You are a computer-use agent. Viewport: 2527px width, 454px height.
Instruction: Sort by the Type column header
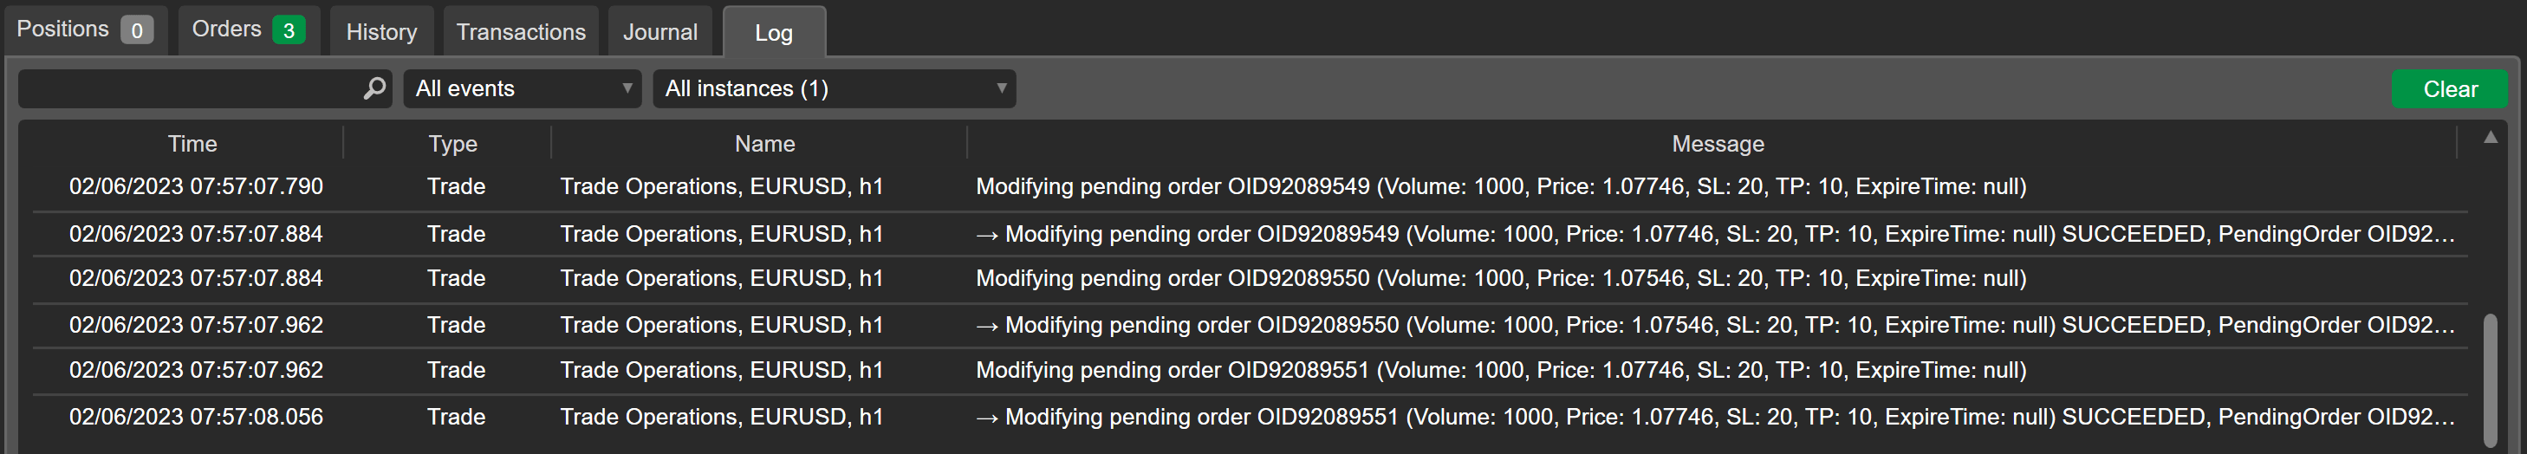(x=452, y=143)
